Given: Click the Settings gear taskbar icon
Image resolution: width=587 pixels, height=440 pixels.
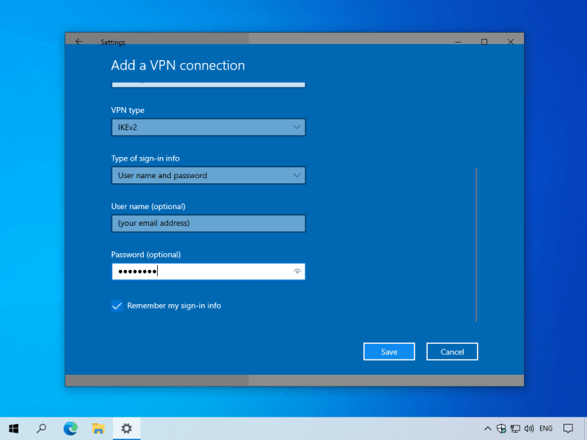Looking at the screenshot, I should (126, 428).
